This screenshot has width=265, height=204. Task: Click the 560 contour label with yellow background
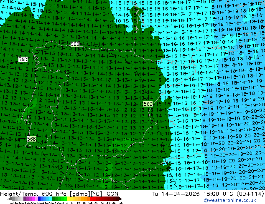pos(148,104)
